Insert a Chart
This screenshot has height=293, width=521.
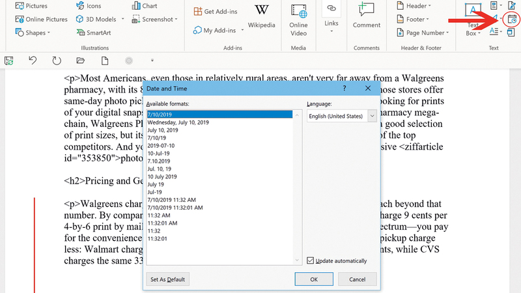click(x=145, y=6)
